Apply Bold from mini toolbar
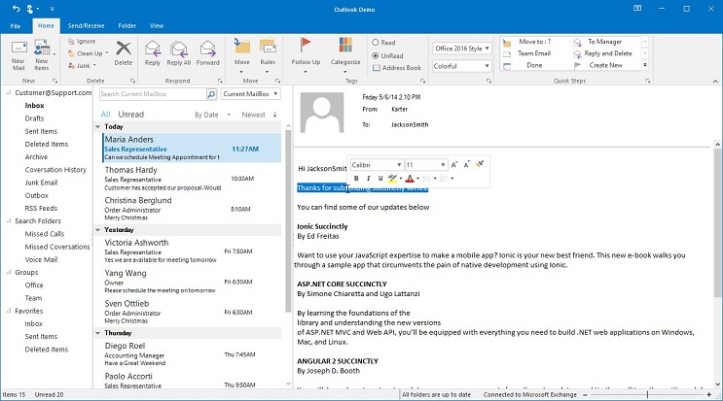Screen dimensions: 723x401 [356, 178]
